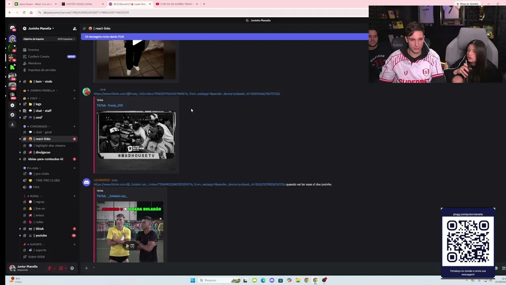Open a new browser tab
The image size is (506, 285).
204,4
